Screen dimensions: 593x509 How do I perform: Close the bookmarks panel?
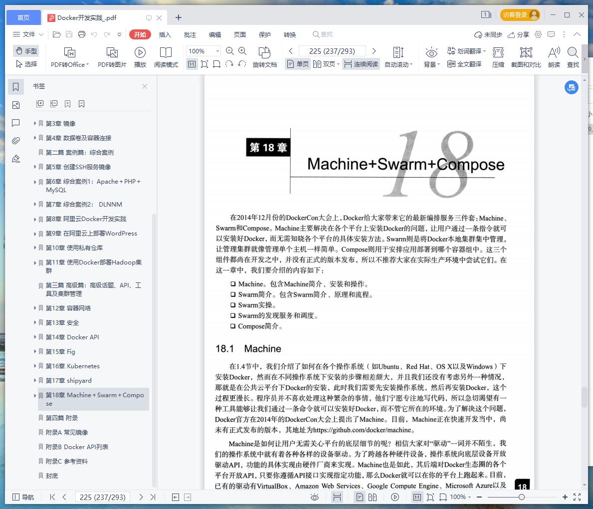[145, 86]
